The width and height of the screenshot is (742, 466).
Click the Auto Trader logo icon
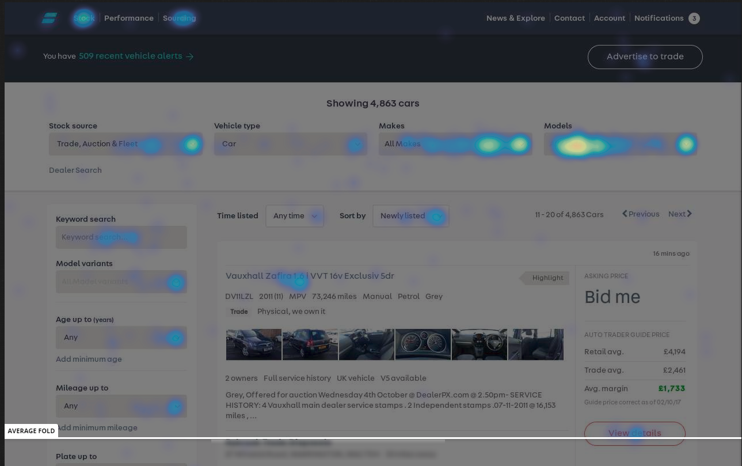coord(49,18)
